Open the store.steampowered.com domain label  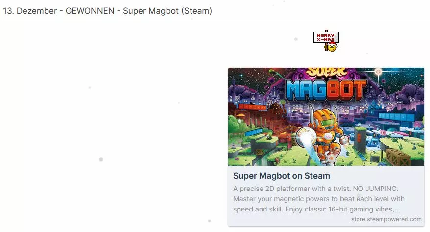[386, 219]
